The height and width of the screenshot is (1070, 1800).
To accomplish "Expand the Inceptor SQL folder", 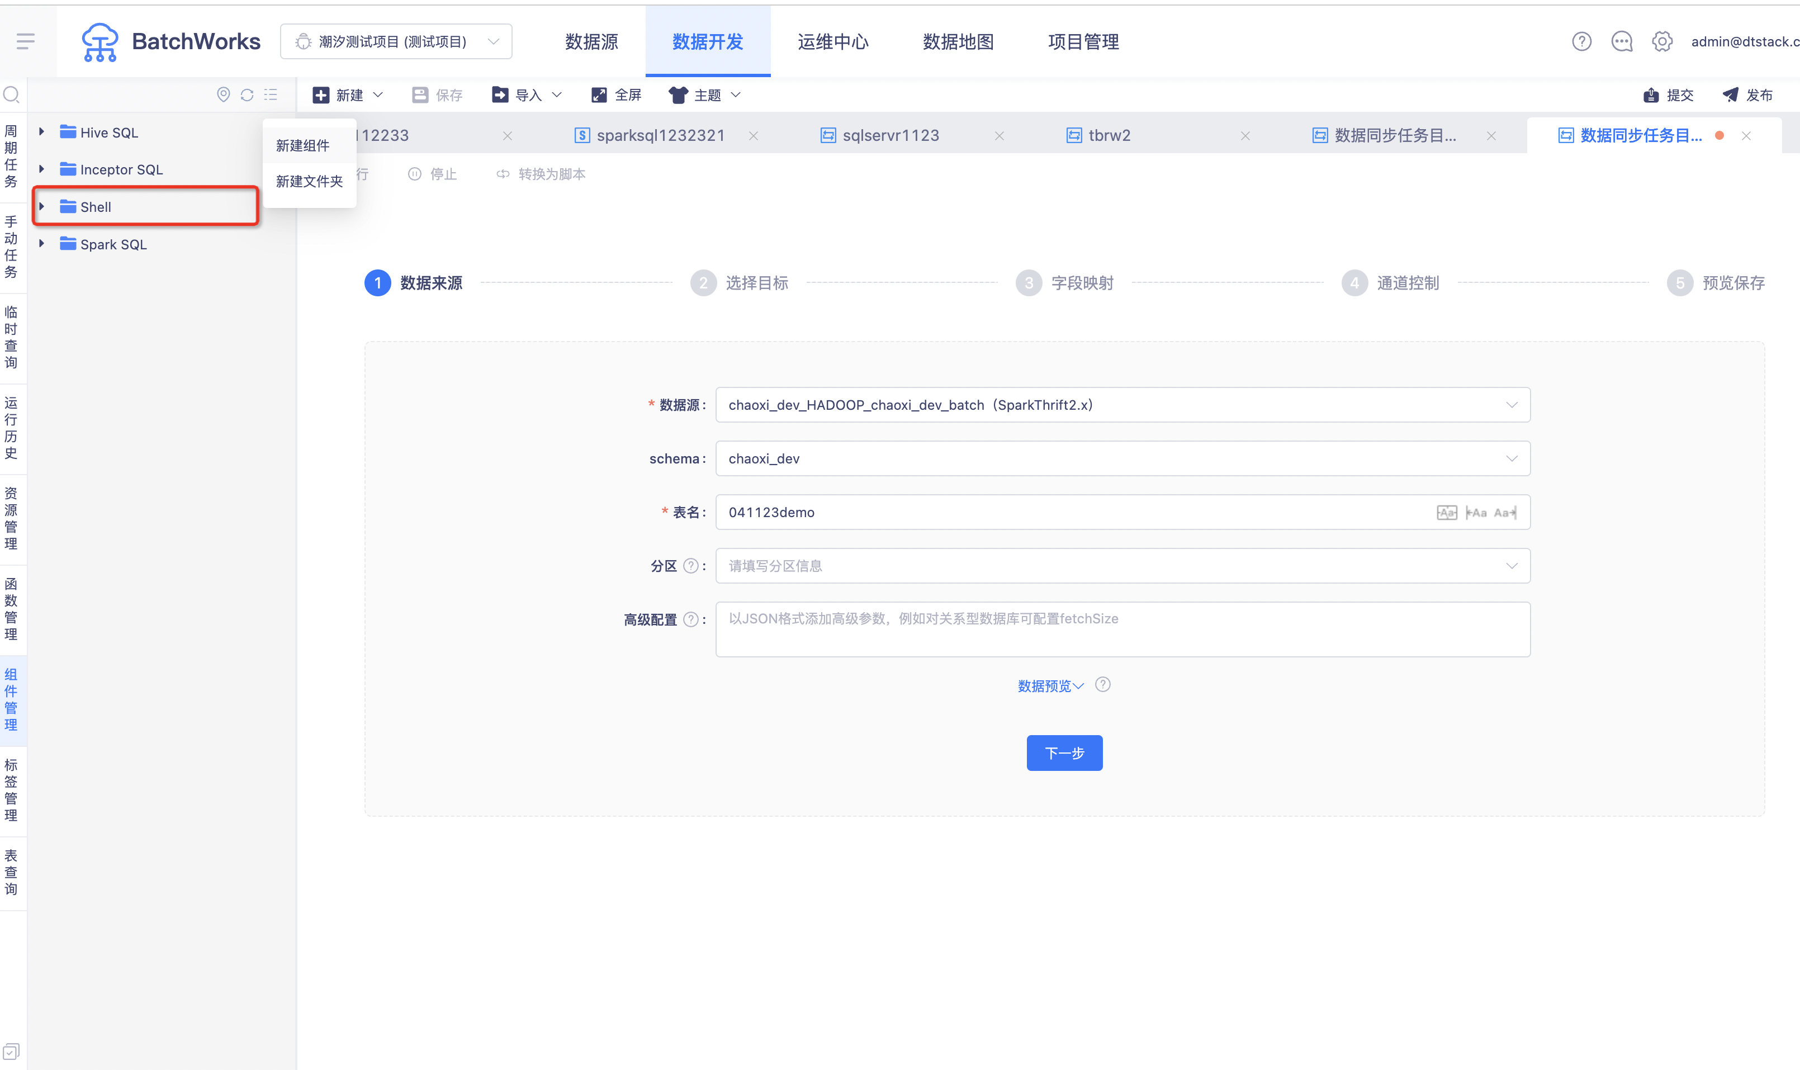I will click(42, 169).
